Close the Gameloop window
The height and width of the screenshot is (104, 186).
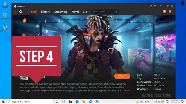[172, 6]
